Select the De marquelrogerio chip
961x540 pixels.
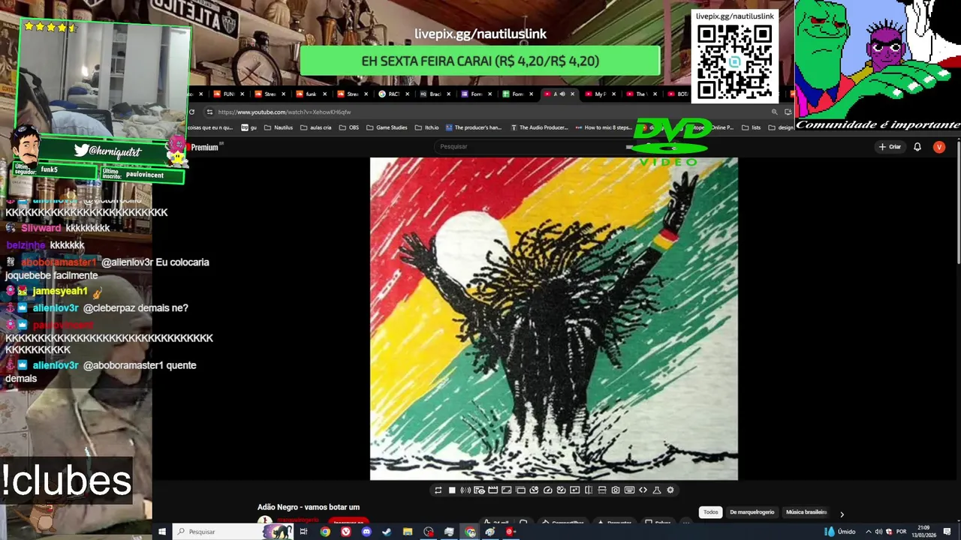click(752, 512)
